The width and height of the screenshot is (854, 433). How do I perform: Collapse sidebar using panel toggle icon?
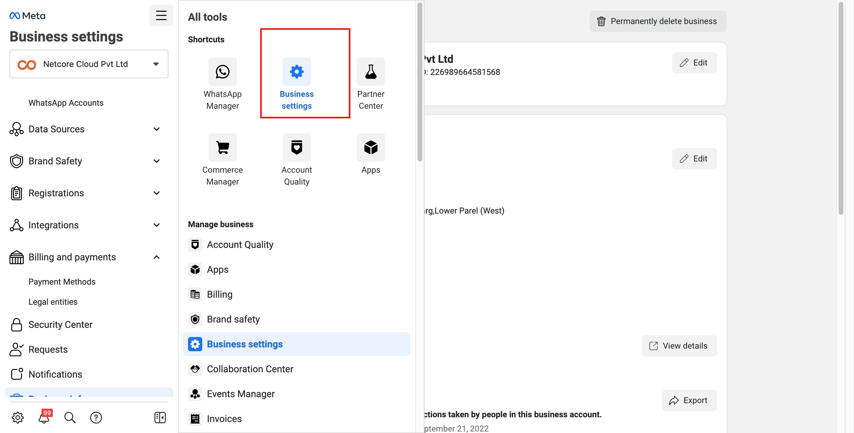pyautogui.click(x=160, y=417)
